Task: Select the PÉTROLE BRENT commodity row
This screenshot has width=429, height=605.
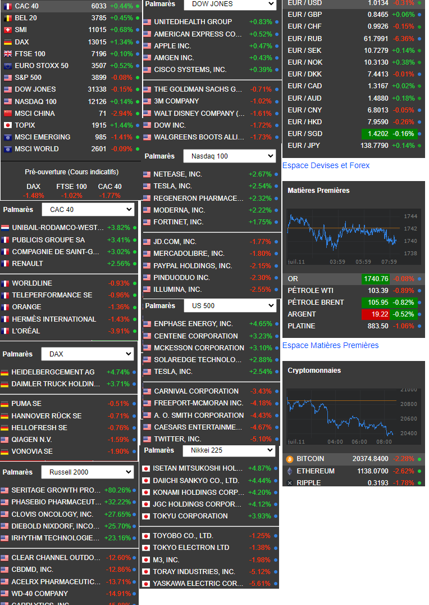Action: (x=353, y=302)
